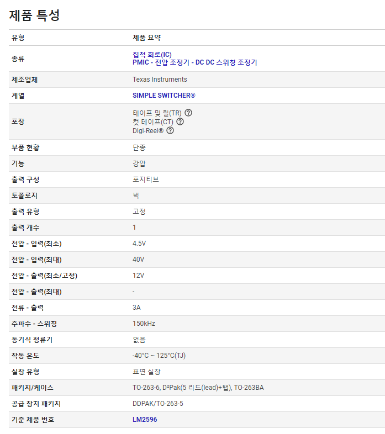Click the 제조업체 row label
Image resolution: width=385 pixels, height=434 pixels.
(24, 80)
